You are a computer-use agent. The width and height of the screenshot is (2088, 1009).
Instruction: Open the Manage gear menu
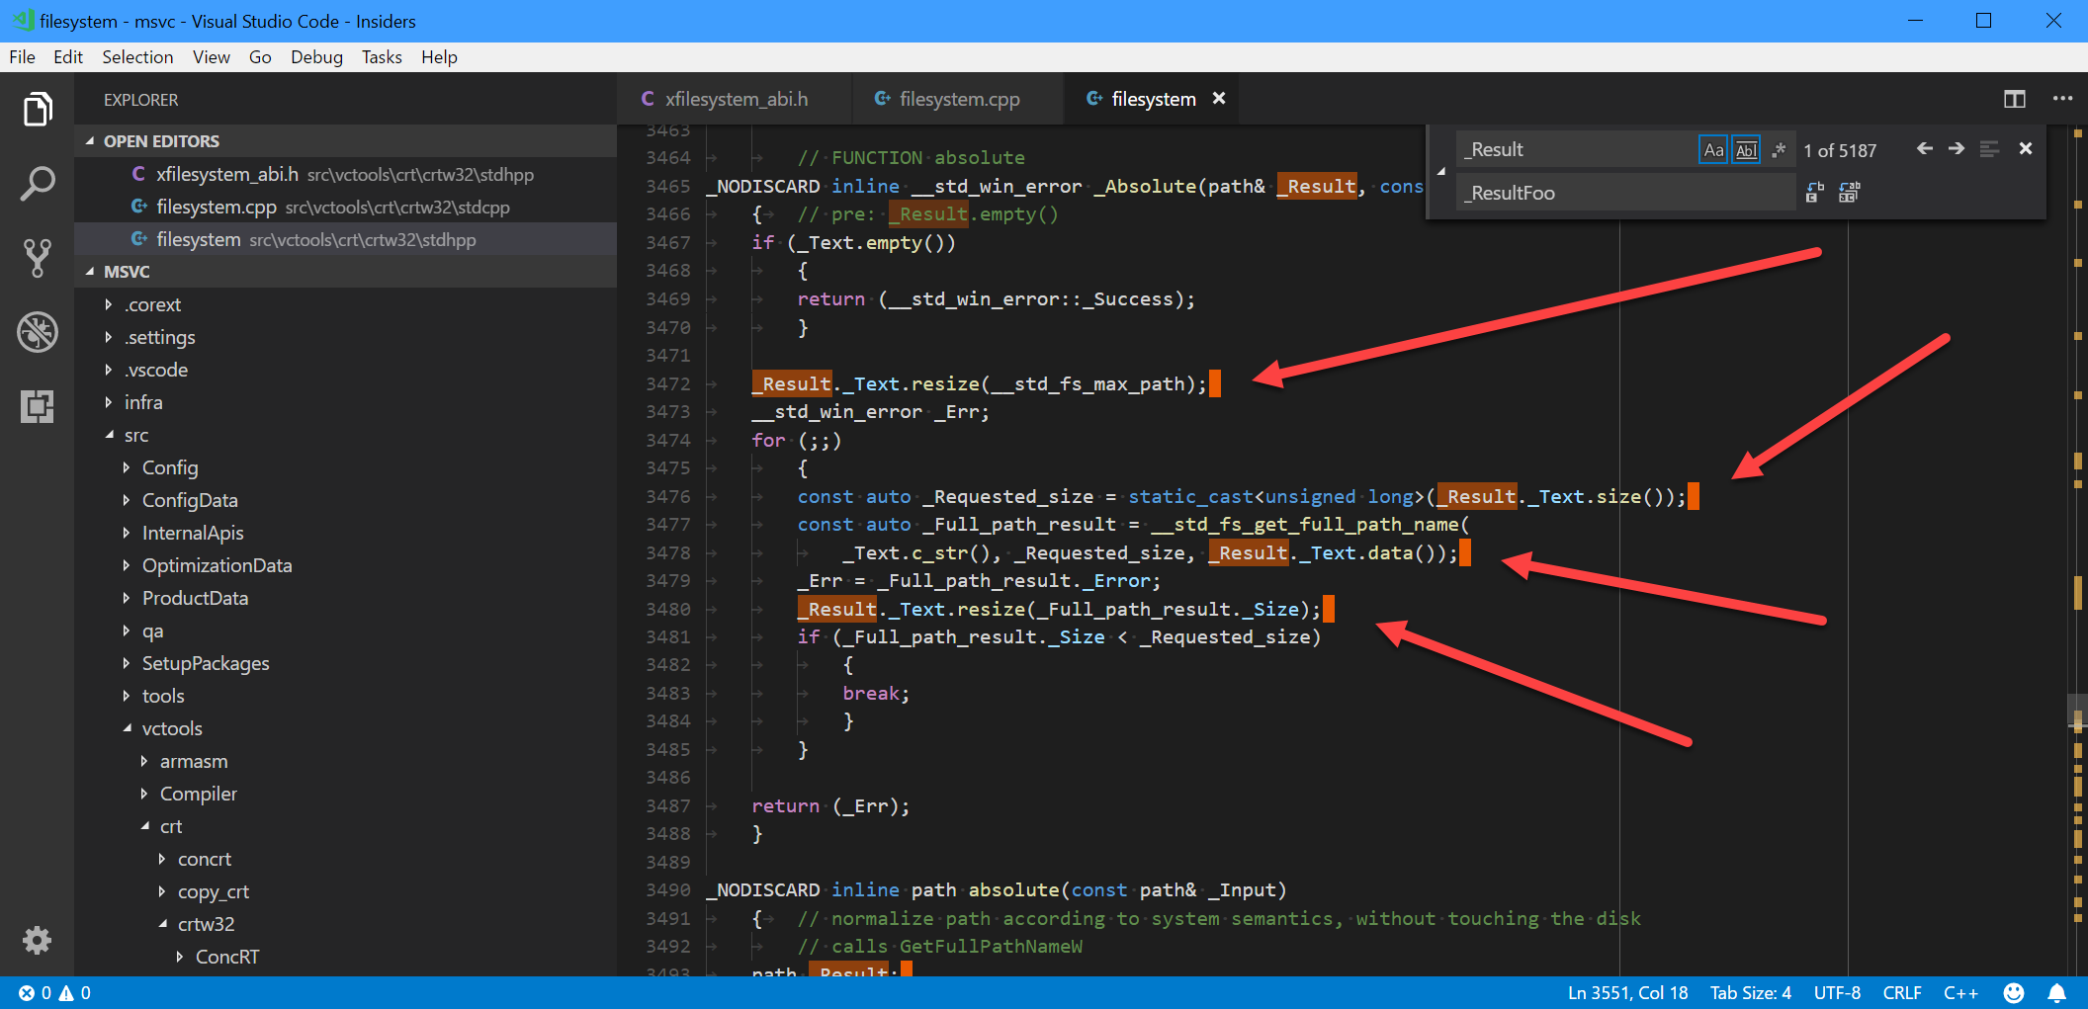(37, 940)
